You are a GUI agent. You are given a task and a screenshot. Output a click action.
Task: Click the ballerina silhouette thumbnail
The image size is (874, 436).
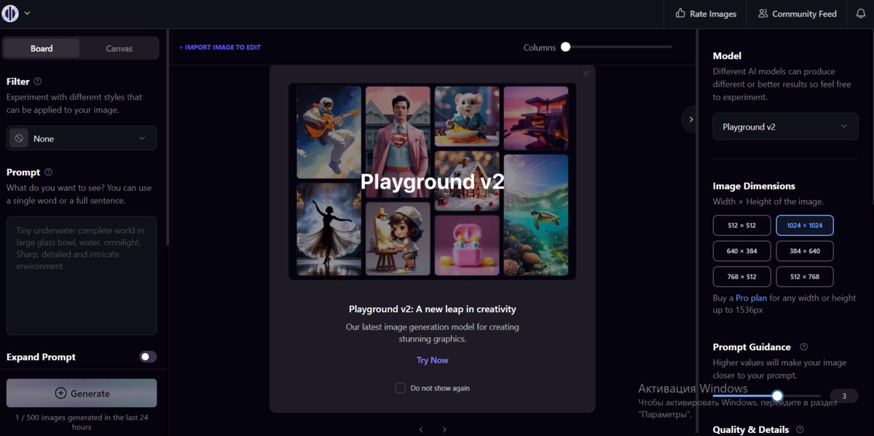click(x=328, y=229)
